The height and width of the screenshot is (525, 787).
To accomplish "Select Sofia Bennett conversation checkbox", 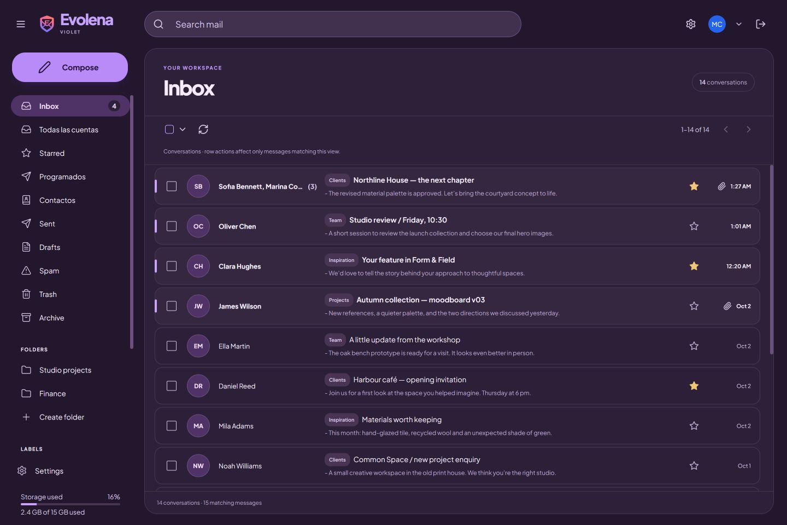I will click(x=172, y=186).
